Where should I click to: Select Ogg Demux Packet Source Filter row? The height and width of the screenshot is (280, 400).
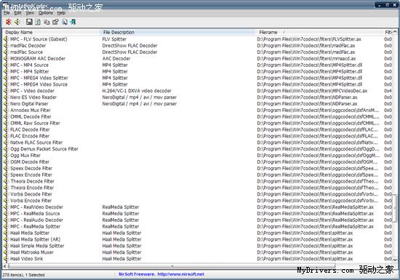click(198, 149)
